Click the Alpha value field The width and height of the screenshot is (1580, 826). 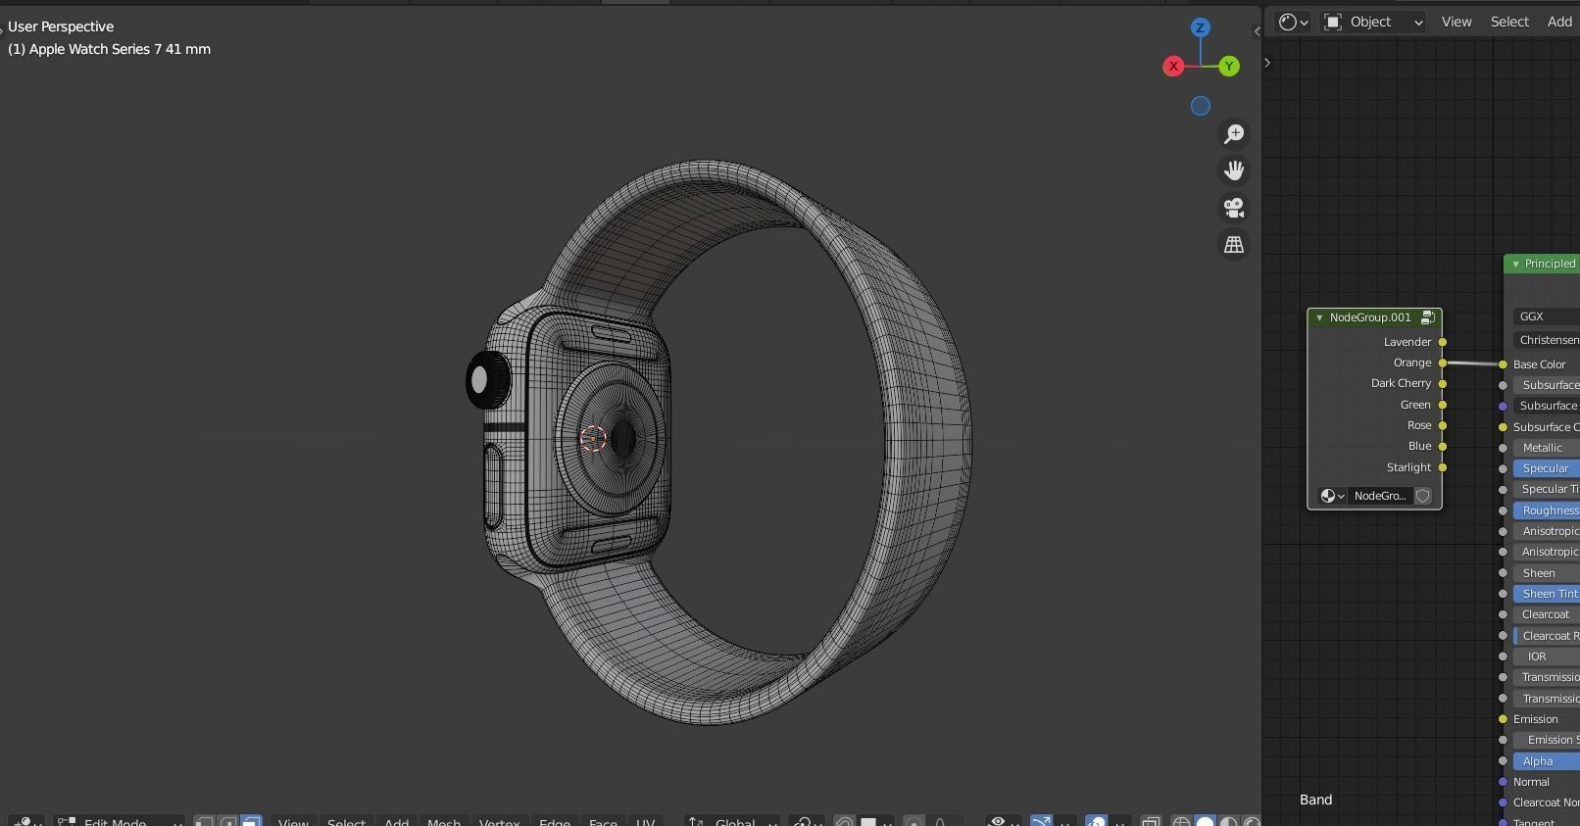1547,761
